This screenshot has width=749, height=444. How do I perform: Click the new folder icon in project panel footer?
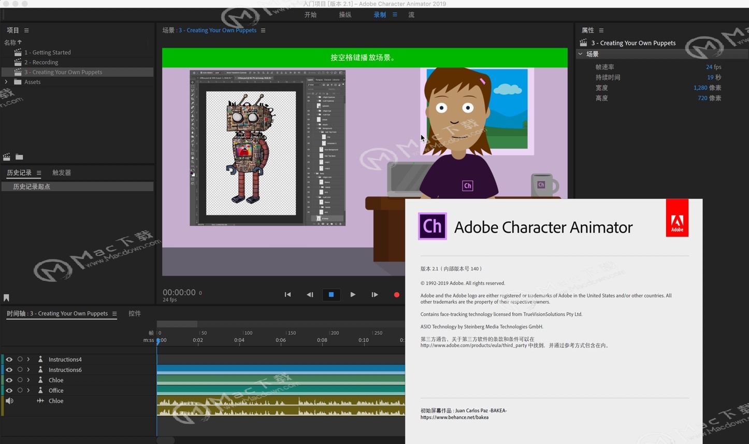(x=19, y=156)
